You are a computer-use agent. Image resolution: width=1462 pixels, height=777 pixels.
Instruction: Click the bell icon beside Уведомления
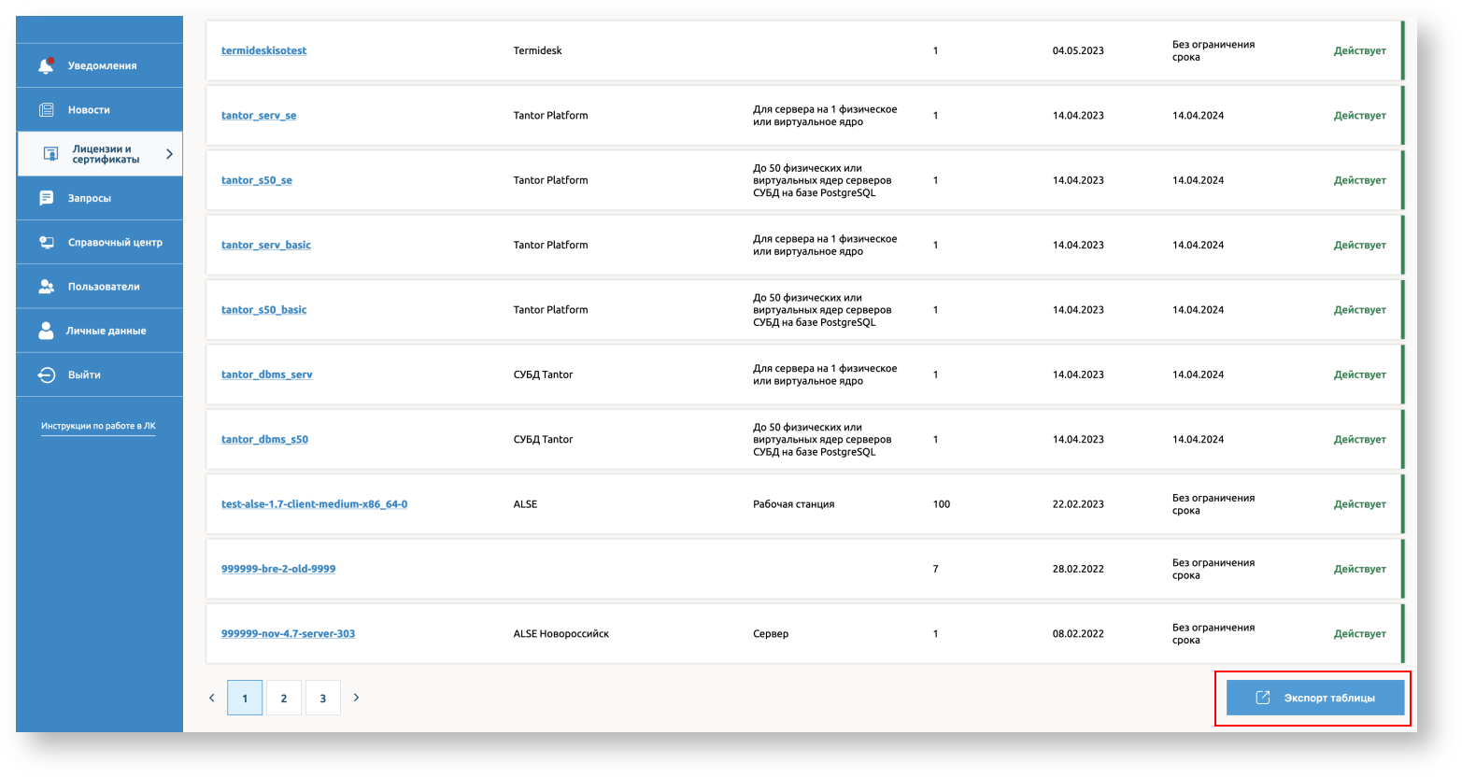pyautogui.click(x=46, y=65)
